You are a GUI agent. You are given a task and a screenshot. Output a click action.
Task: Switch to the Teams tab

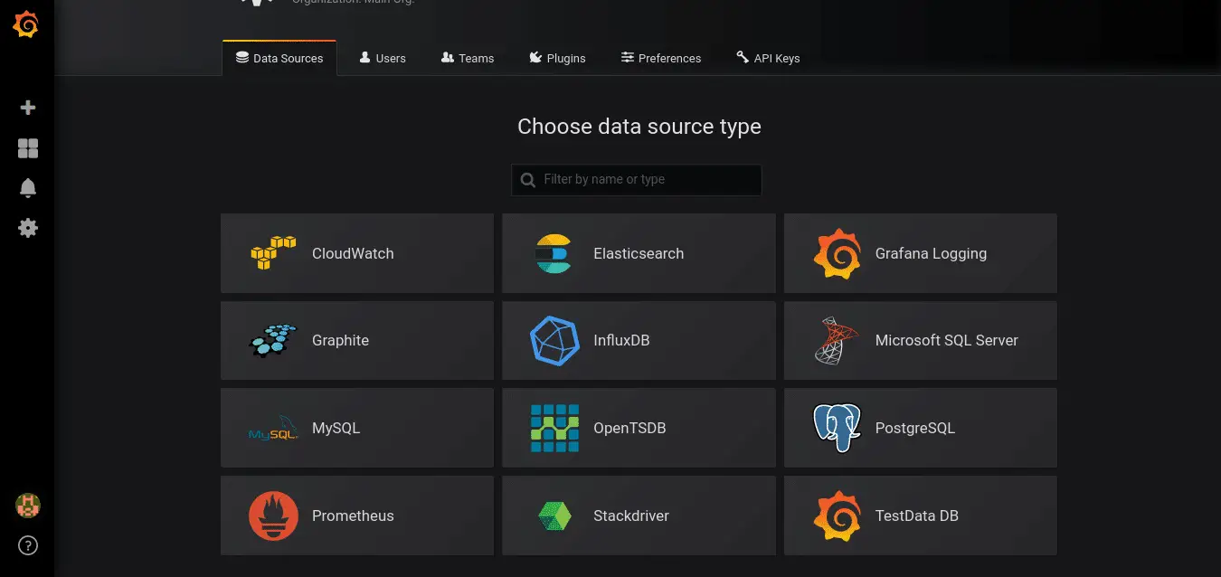pos(468,58)
